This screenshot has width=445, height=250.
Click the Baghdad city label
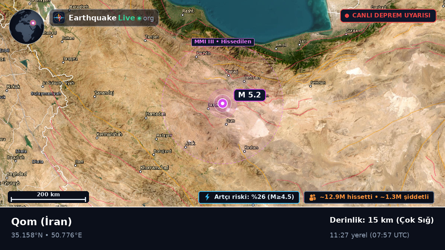coord(17,174)
